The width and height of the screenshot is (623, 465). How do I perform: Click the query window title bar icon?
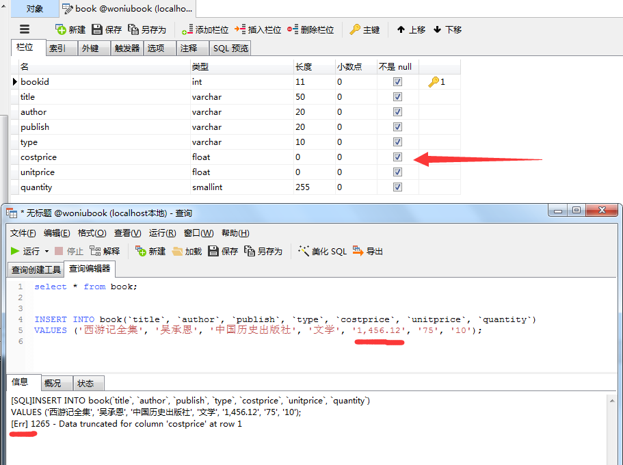point(12,213)
